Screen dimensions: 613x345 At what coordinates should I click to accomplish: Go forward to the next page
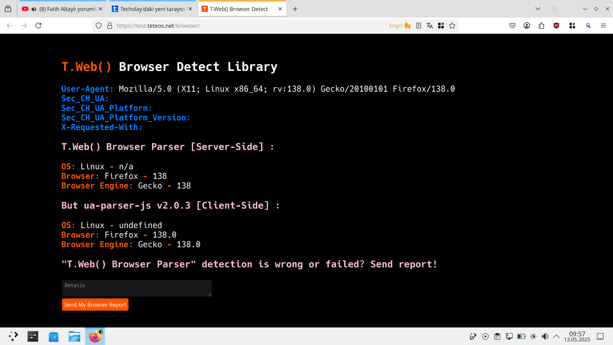[24, 26]
